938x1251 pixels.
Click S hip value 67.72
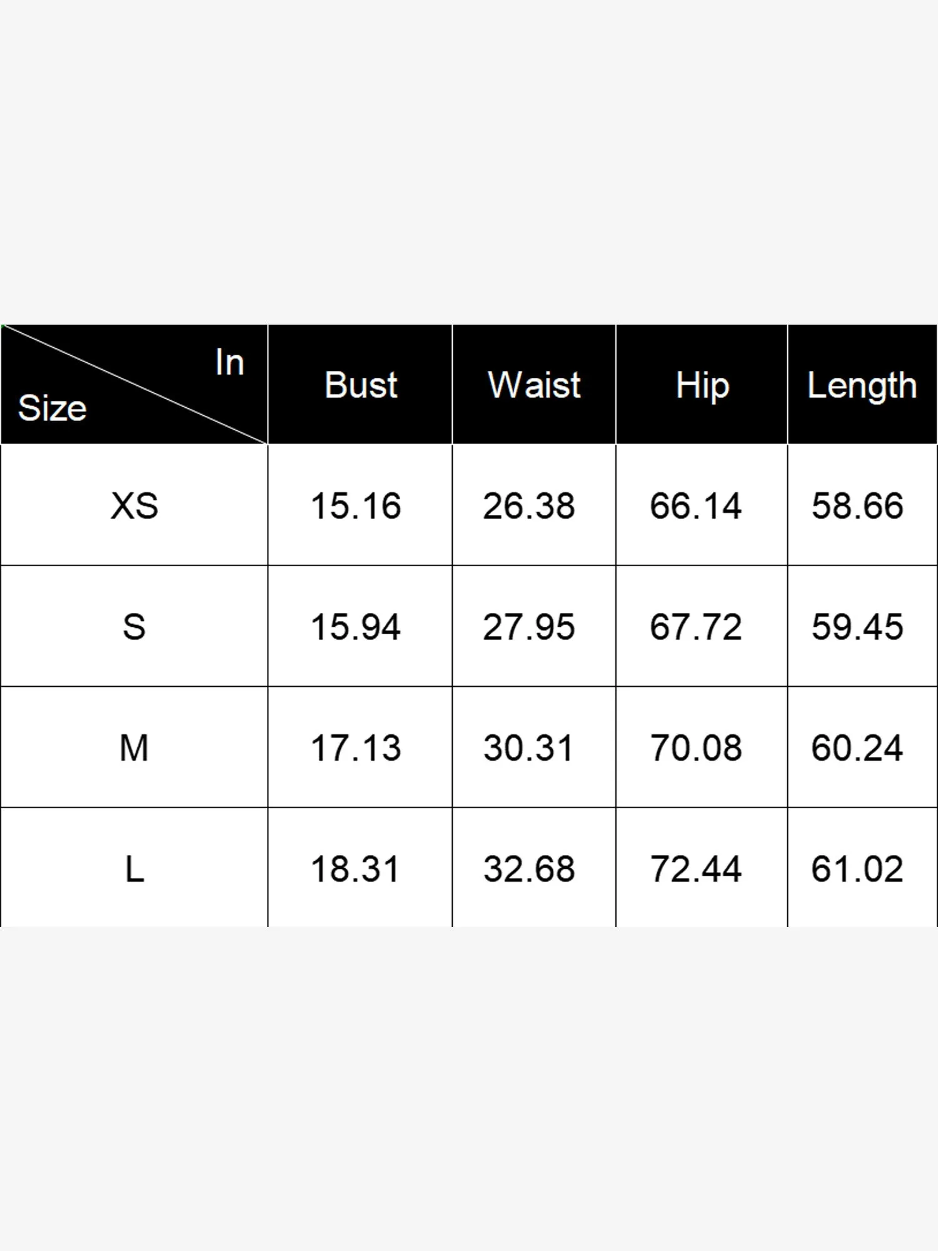696,627
